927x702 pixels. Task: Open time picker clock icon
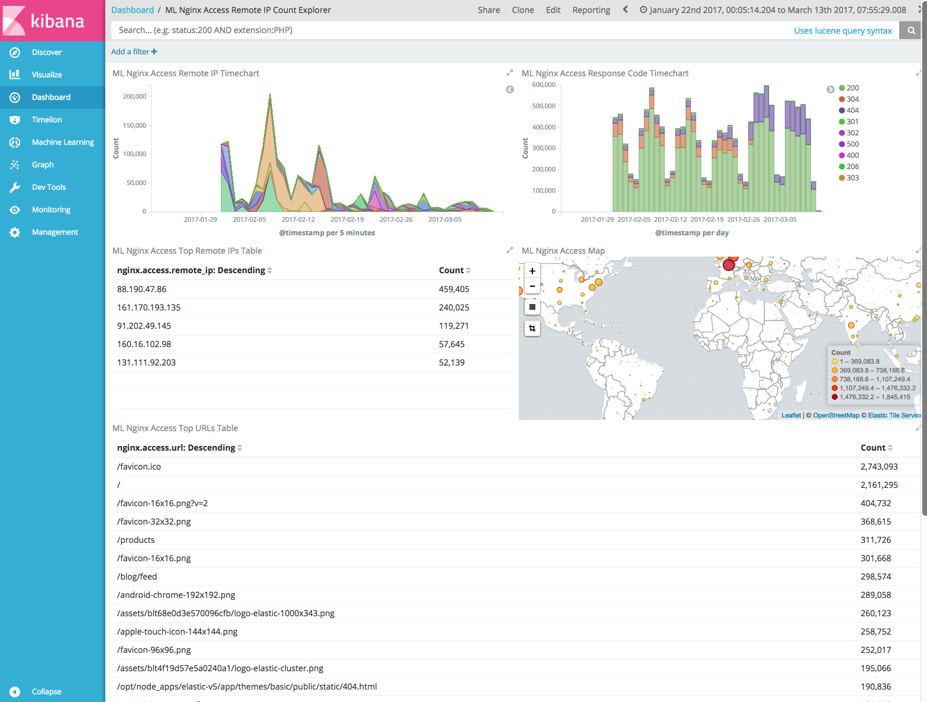pyautogui.click(x=643, y=9)
